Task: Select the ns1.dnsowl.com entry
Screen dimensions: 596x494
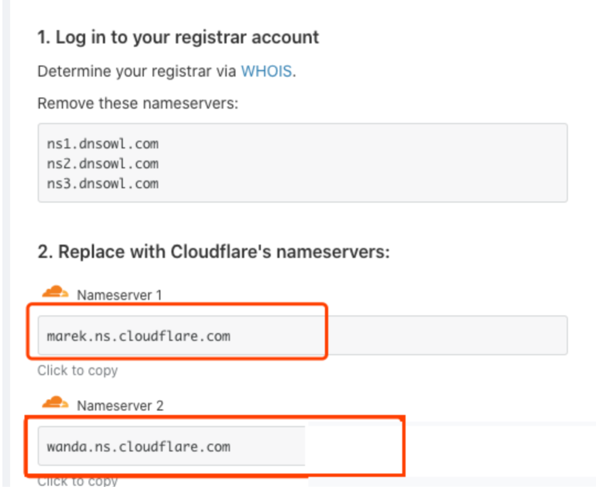Action: (x=103, y=144)
